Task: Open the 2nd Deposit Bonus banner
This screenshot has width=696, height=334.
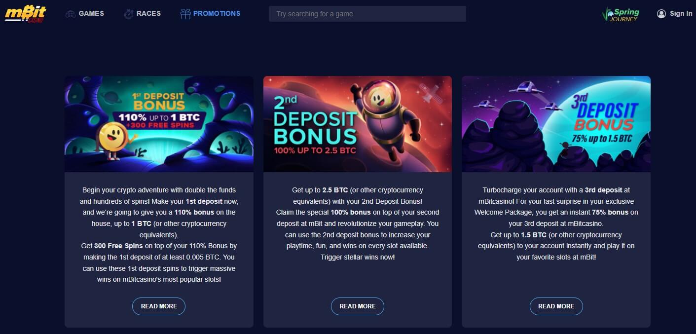Action: tap(358, 124)
